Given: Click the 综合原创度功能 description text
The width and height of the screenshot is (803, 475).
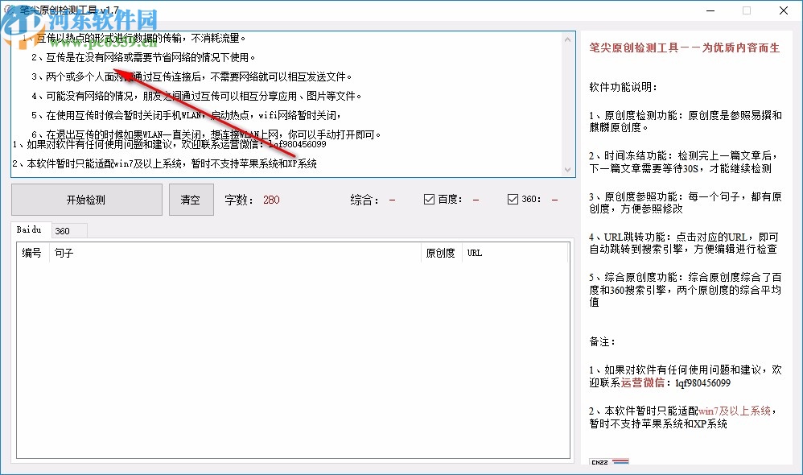Looking at the screenshot, I should click(x=686, y=290).
